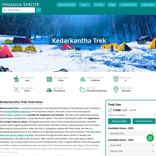Click the best time weather cloud icon
Screen dimensions: 156x156
[83, 89]
